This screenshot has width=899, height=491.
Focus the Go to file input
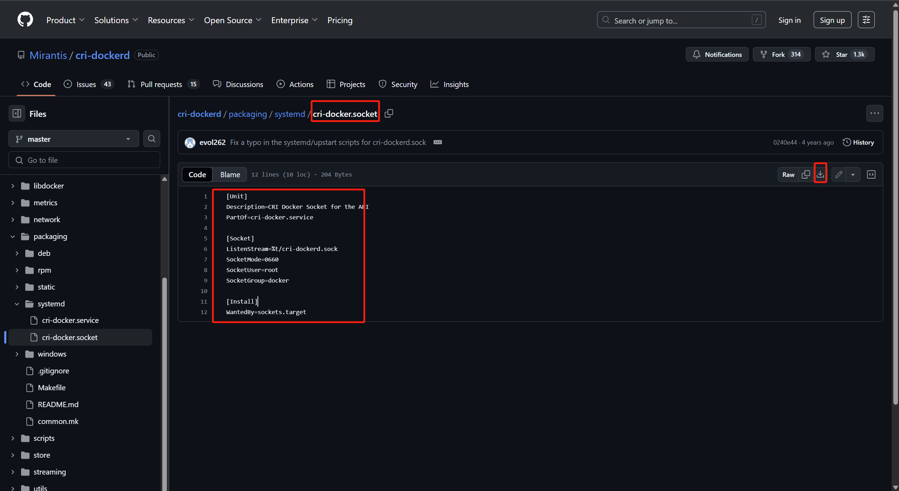[x=84, y=160]
